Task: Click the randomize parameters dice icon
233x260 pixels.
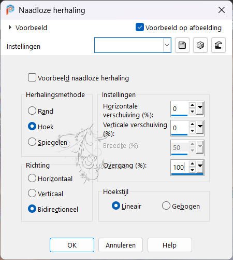Action: [x=200, y=45]
